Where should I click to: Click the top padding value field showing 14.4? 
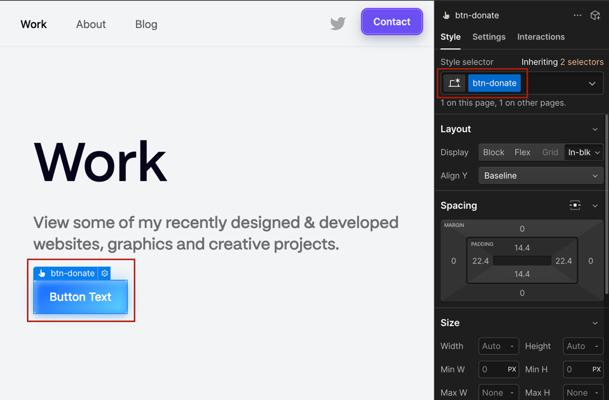(522, 248)
